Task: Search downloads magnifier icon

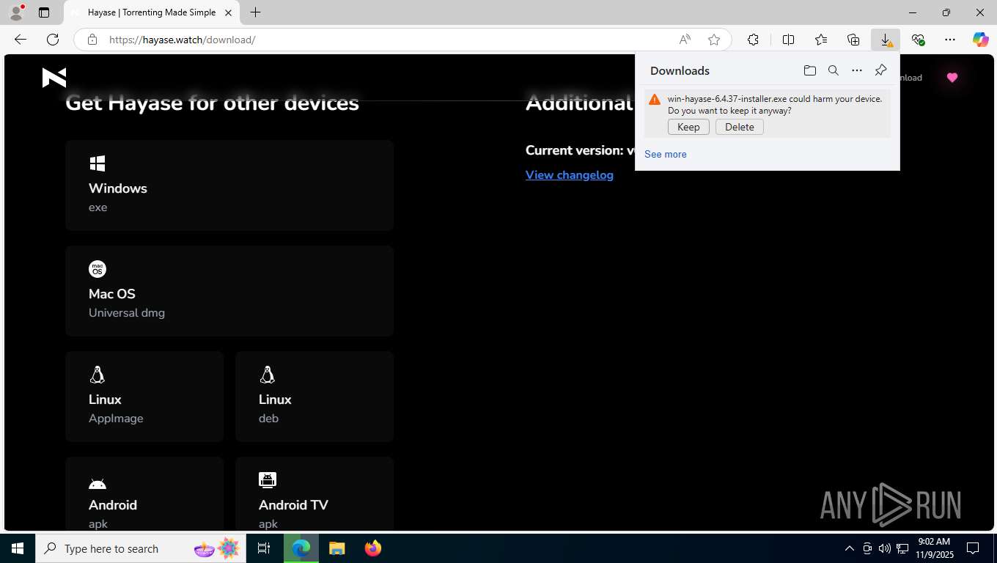Action: click(833, 70)
